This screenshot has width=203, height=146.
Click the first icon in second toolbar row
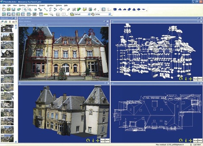[x=4, y=14]
